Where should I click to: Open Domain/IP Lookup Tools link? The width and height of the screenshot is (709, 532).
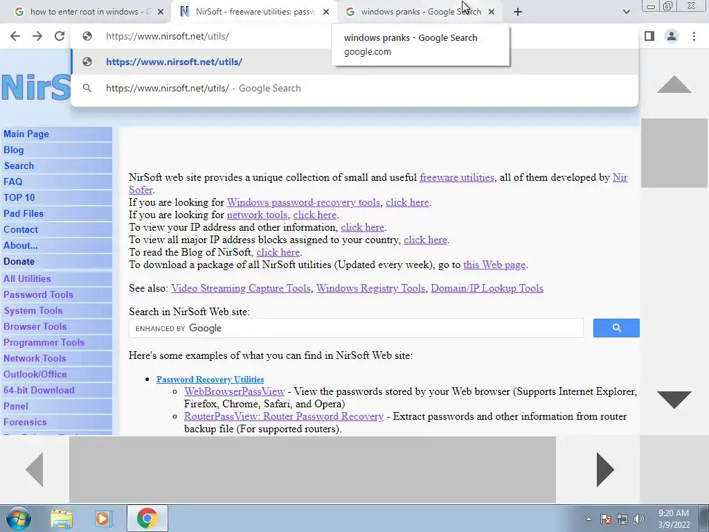coord(487,288)
